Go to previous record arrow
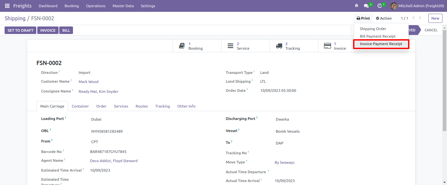This screenshot has height=185, width=447. pos(414,18)
